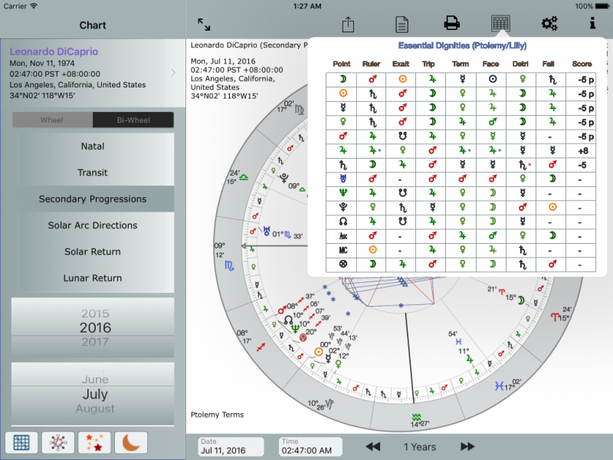Click the blue grid icon at bottom left
The width and height of the screenshot is (613, 460).
[x=21, y=442]
